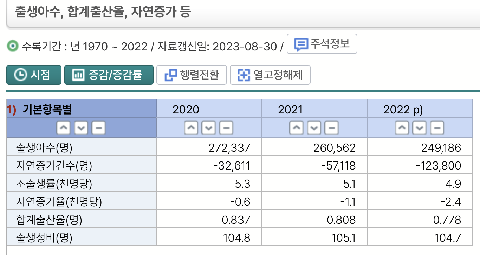This screenshot has width=480, height=255.
Task: Click the up-arrow icon under the 2020 column
Action: point(191,127)
